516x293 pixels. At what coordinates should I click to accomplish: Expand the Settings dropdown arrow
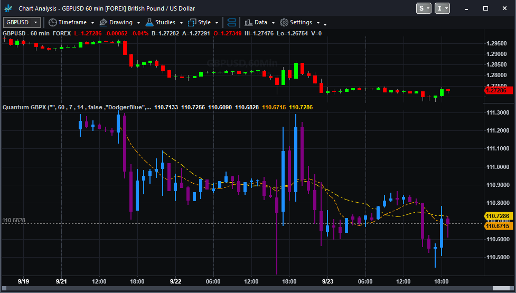pyautogui.click(x=318, y=23)
